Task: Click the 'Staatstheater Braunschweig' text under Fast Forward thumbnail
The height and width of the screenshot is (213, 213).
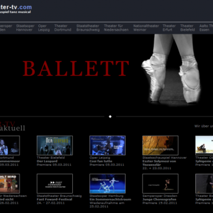Action: pyautogui.click(x=59, y=196)
